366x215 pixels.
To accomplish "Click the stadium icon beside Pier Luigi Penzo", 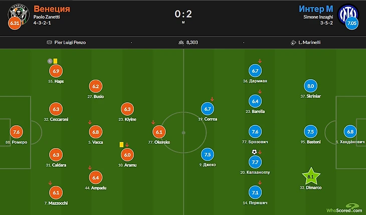I will [49, 43].
